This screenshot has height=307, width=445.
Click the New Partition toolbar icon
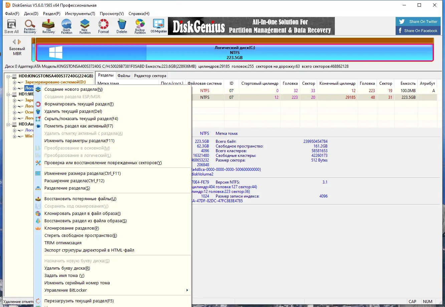[x=85, y=26]
